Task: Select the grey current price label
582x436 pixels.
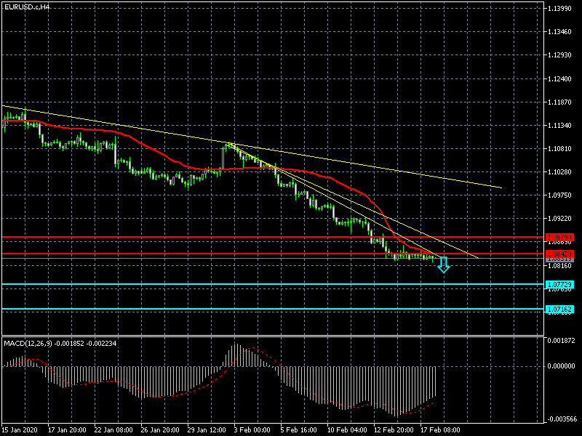Action: (559, 259)
